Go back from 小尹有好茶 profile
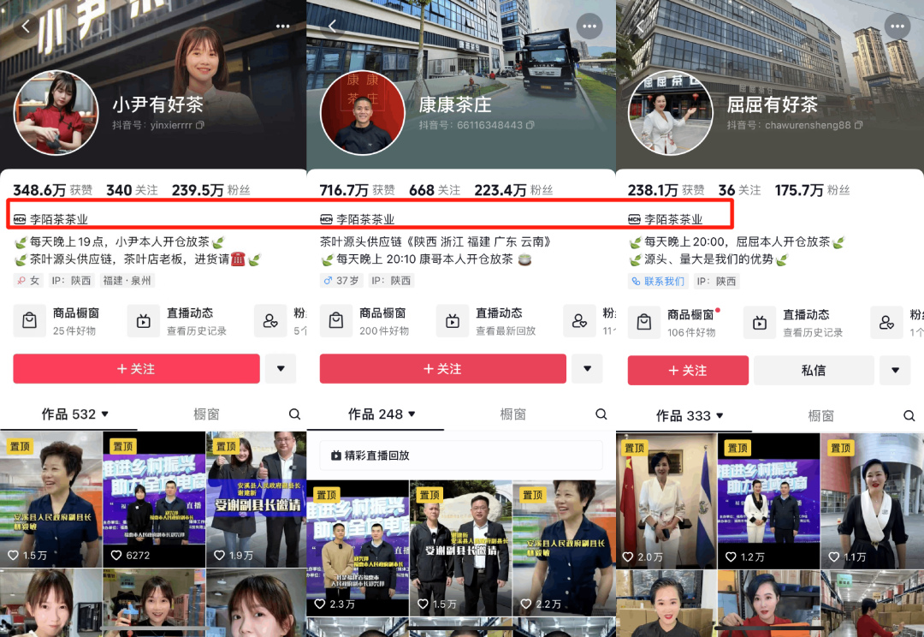 pos(26,27)
